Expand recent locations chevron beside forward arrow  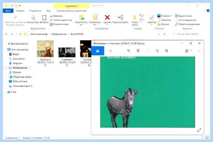16,34
